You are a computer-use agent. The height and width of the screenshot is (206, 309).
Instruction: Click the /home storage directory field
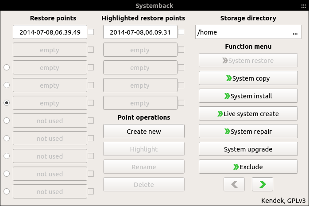pos(248,32)
